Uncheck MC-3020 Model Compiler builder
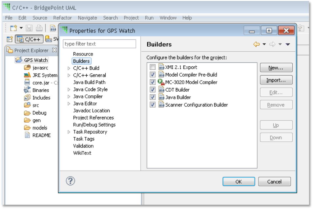The image size is (313, 209). pos(153,82)
